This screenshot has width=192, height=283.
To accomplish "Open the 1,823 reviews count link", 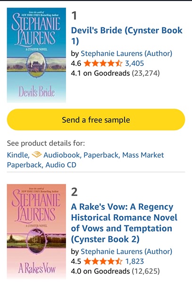I will (x=134, y=261).
